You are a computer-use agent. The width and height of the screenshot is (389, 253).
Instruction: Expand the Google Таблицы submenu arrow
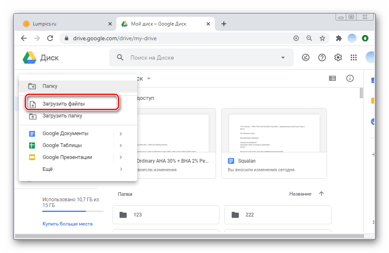coord(121,145)
